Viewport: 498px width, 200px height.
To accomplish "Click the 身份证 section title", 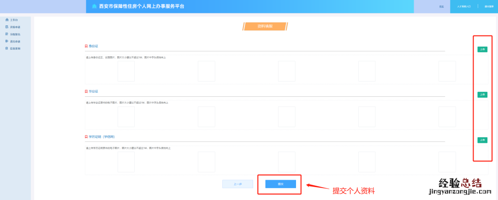I will point(93,46).
